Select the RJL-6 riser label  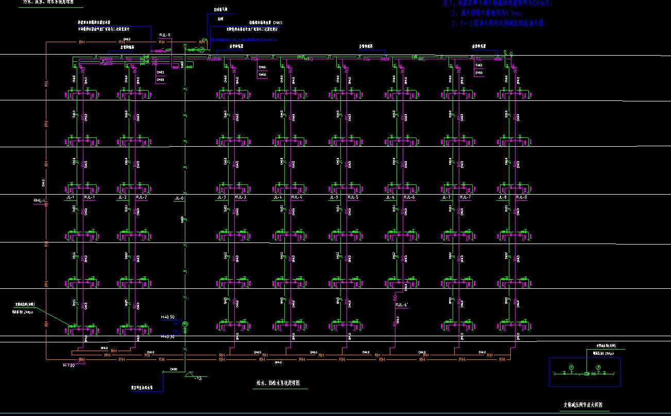[409, 197]
